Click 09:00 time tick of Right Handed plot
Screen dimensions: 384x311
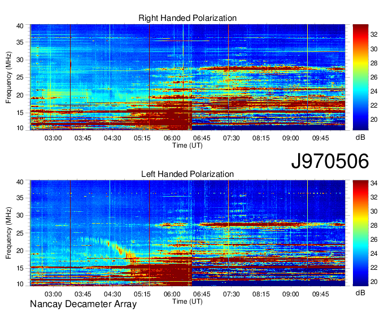pos(291,138)
